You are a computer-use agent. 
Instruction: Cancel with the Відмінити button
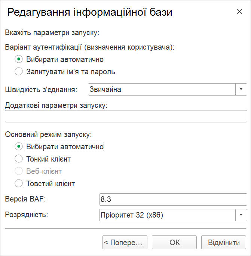(x=224, y=242)
